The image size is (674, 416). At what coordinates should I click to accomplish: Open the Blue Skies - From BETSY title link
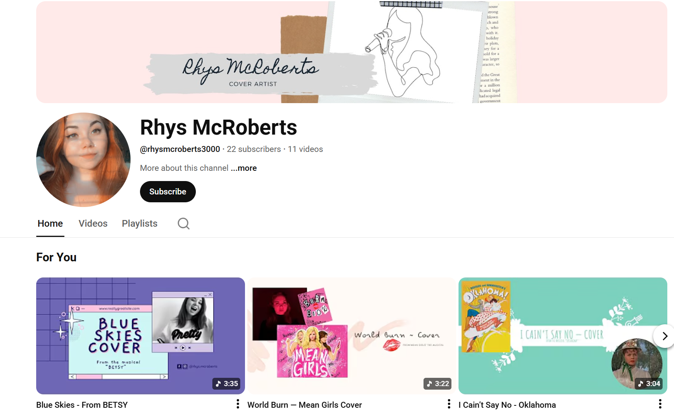[82, 405]
